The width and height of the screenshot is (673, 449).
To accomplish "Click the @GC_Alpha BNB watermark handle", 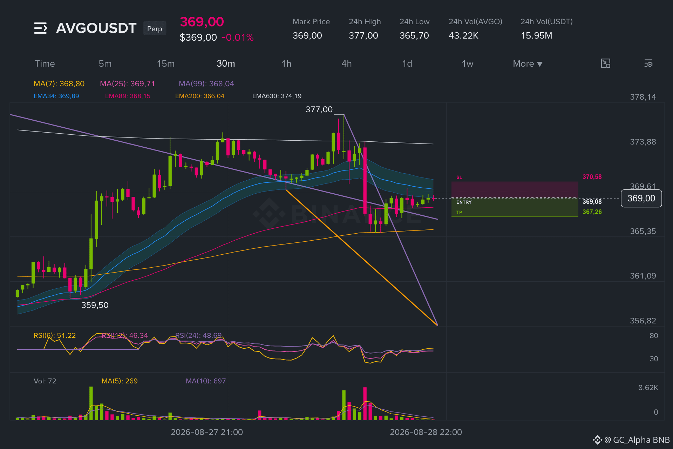I will tap(637, 440).
